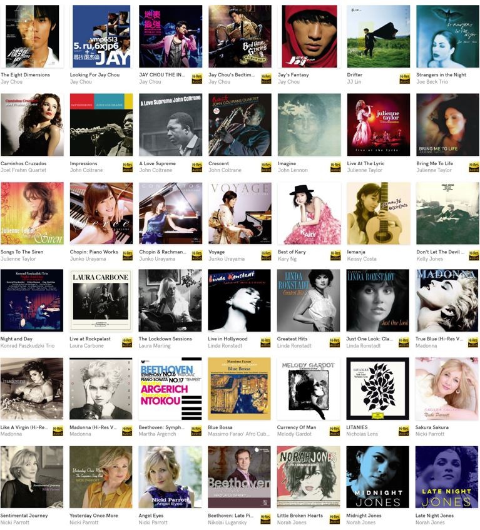Click Hi-Res Audio badge for True Blue
The width and height of the screenshot is (480, 530).
(x=473, y=342)
